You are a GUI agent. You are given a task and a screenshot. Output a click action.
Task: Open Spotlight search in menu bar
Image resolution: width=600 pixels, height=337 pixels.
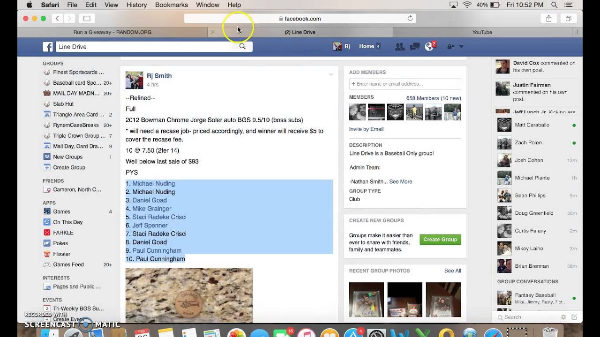click(x=555, y=5)
